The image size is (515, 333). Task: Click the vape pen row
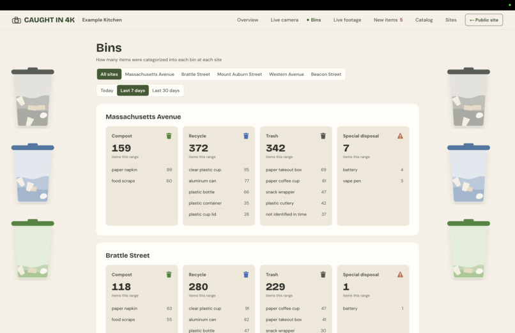373,181
